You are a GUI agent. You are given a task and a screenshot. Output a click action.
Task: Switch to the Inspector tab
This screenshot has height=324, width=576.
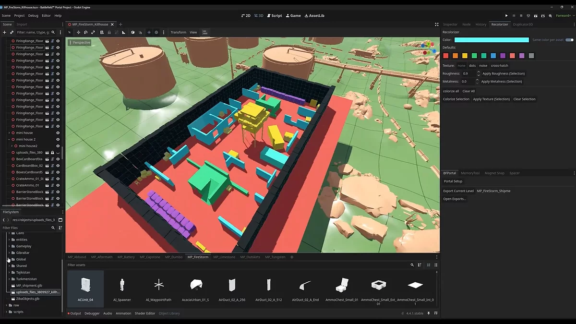click(450, 24)
